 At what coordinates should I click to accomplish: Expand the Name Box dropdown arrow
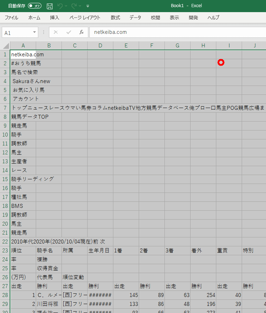tap(34, 32)
